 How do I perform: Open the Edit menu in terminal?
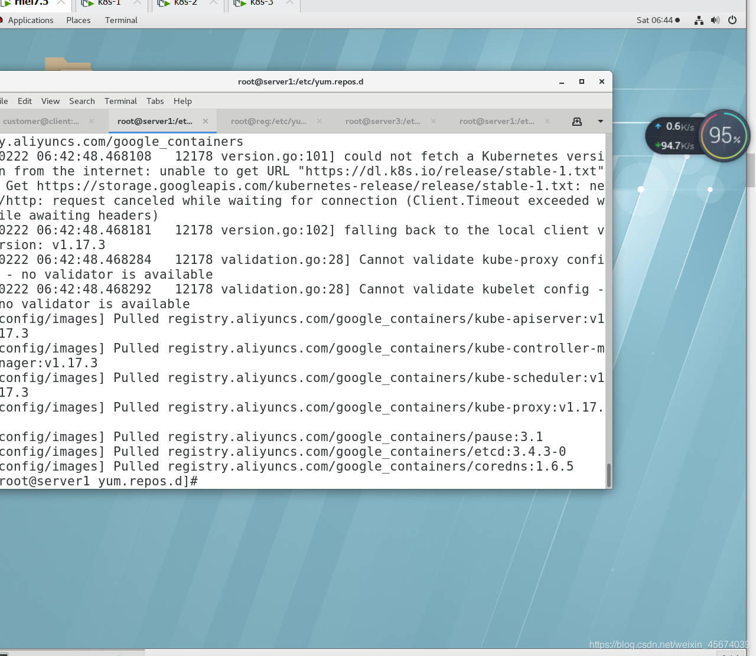click(25, 101)
